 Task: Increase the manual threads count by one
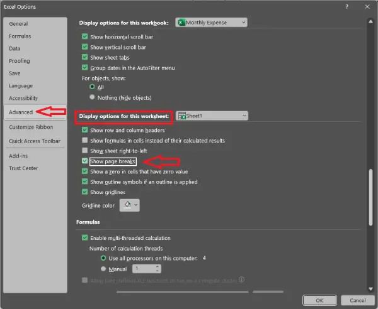click(157, 266)
